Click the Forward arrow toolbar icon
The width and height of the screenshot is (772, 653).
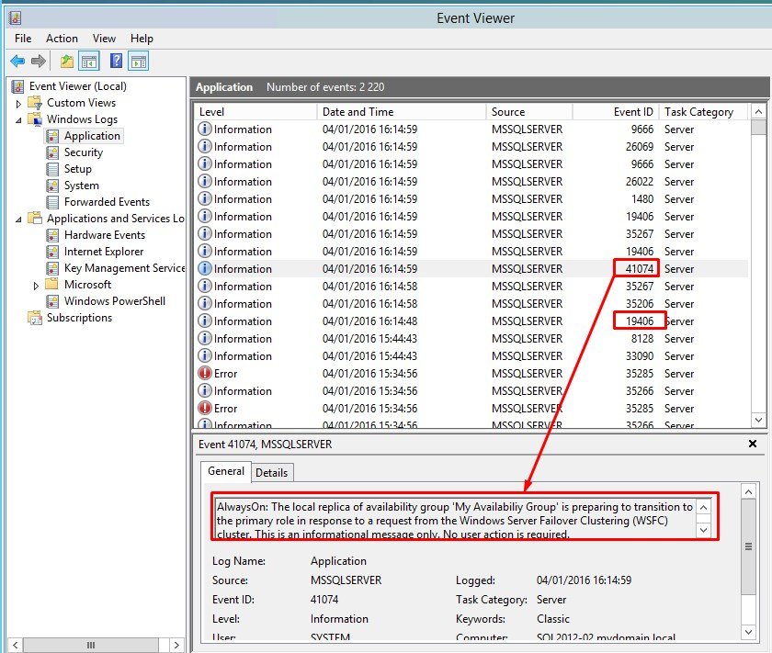[x=39, y=62]
